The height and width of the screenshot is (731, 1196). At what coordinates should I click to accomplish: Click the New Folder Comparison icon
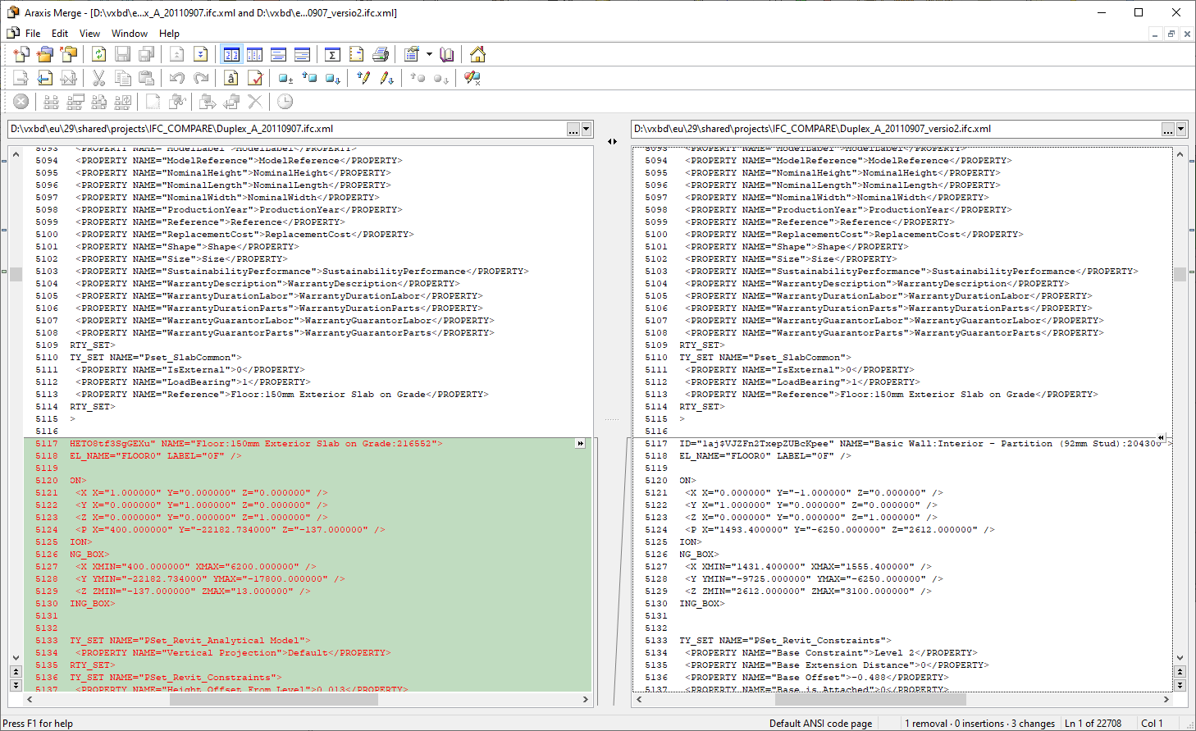point(45,55)
